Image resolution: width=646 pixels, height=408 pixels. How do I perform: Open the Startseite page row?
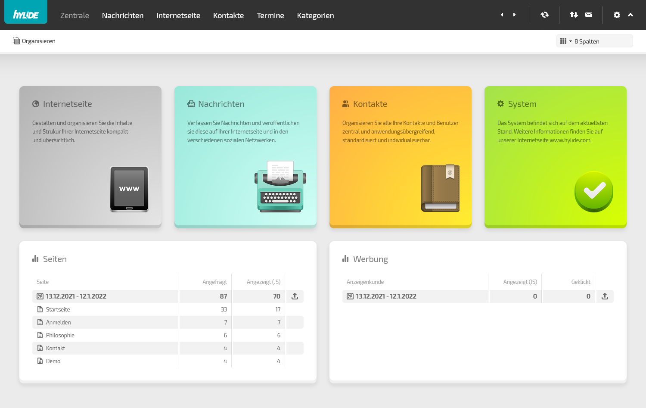58,309
